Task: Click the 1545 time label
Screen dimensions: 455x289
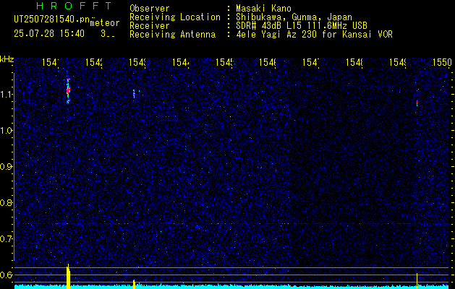Action: (x=224, y=62)
